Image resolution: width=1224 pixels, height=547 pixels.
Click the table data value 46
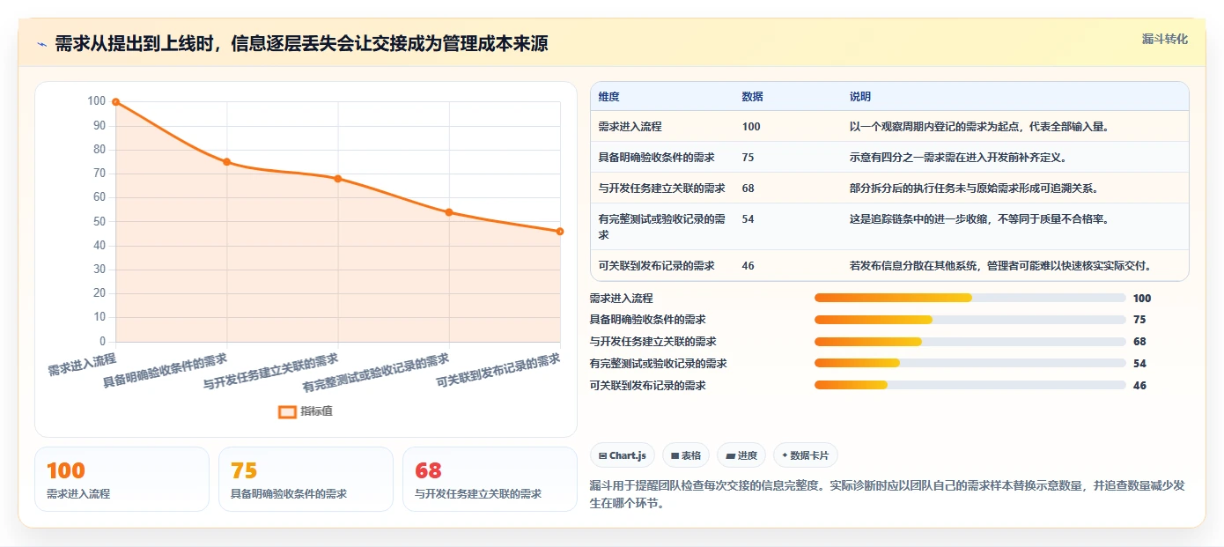[748, 265]
